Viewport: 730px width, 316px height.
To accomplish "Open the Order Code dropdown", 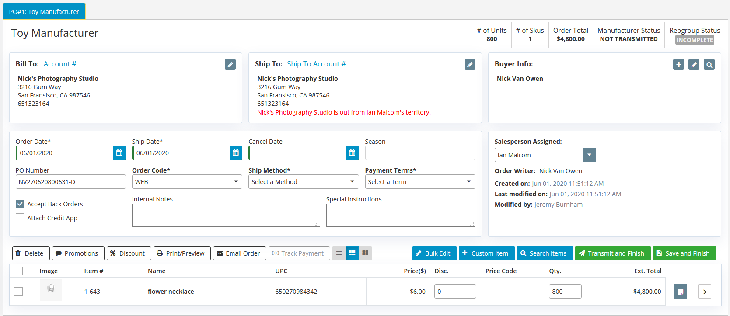I will 187,182.
